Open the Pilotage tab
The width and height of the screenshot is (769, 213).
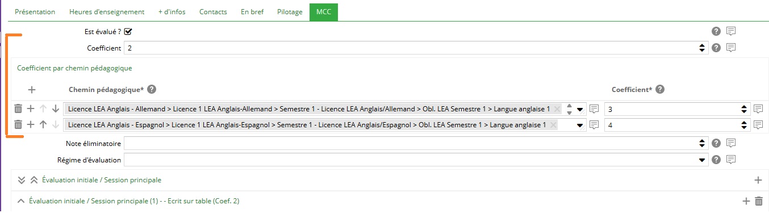290,11
